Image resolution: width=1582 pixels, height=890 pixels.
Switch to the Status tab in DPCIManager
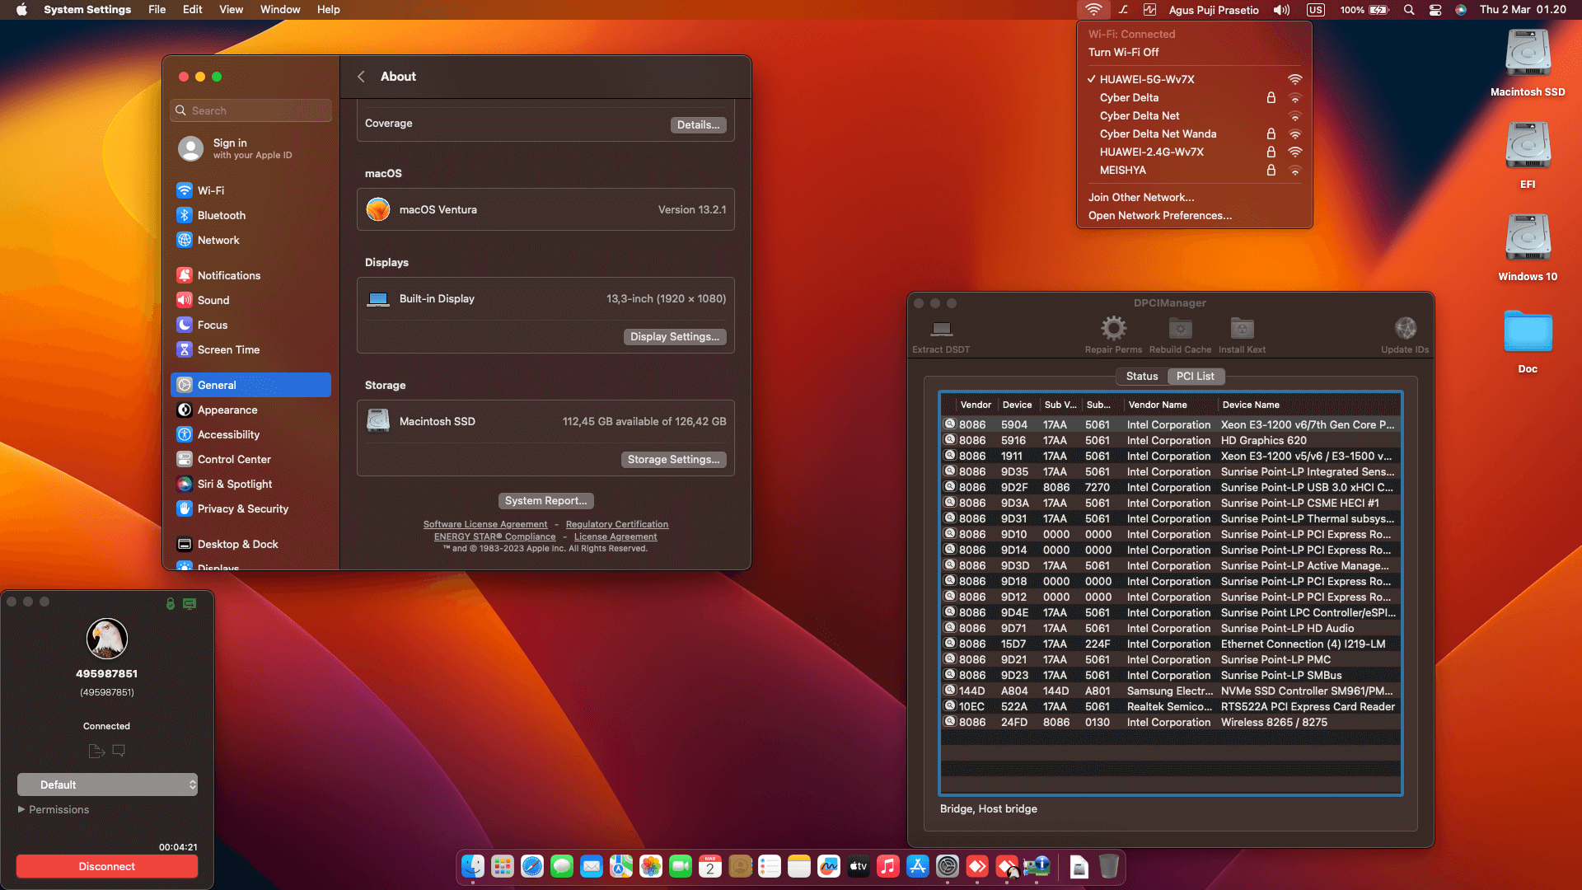(x=1141, y=376)
